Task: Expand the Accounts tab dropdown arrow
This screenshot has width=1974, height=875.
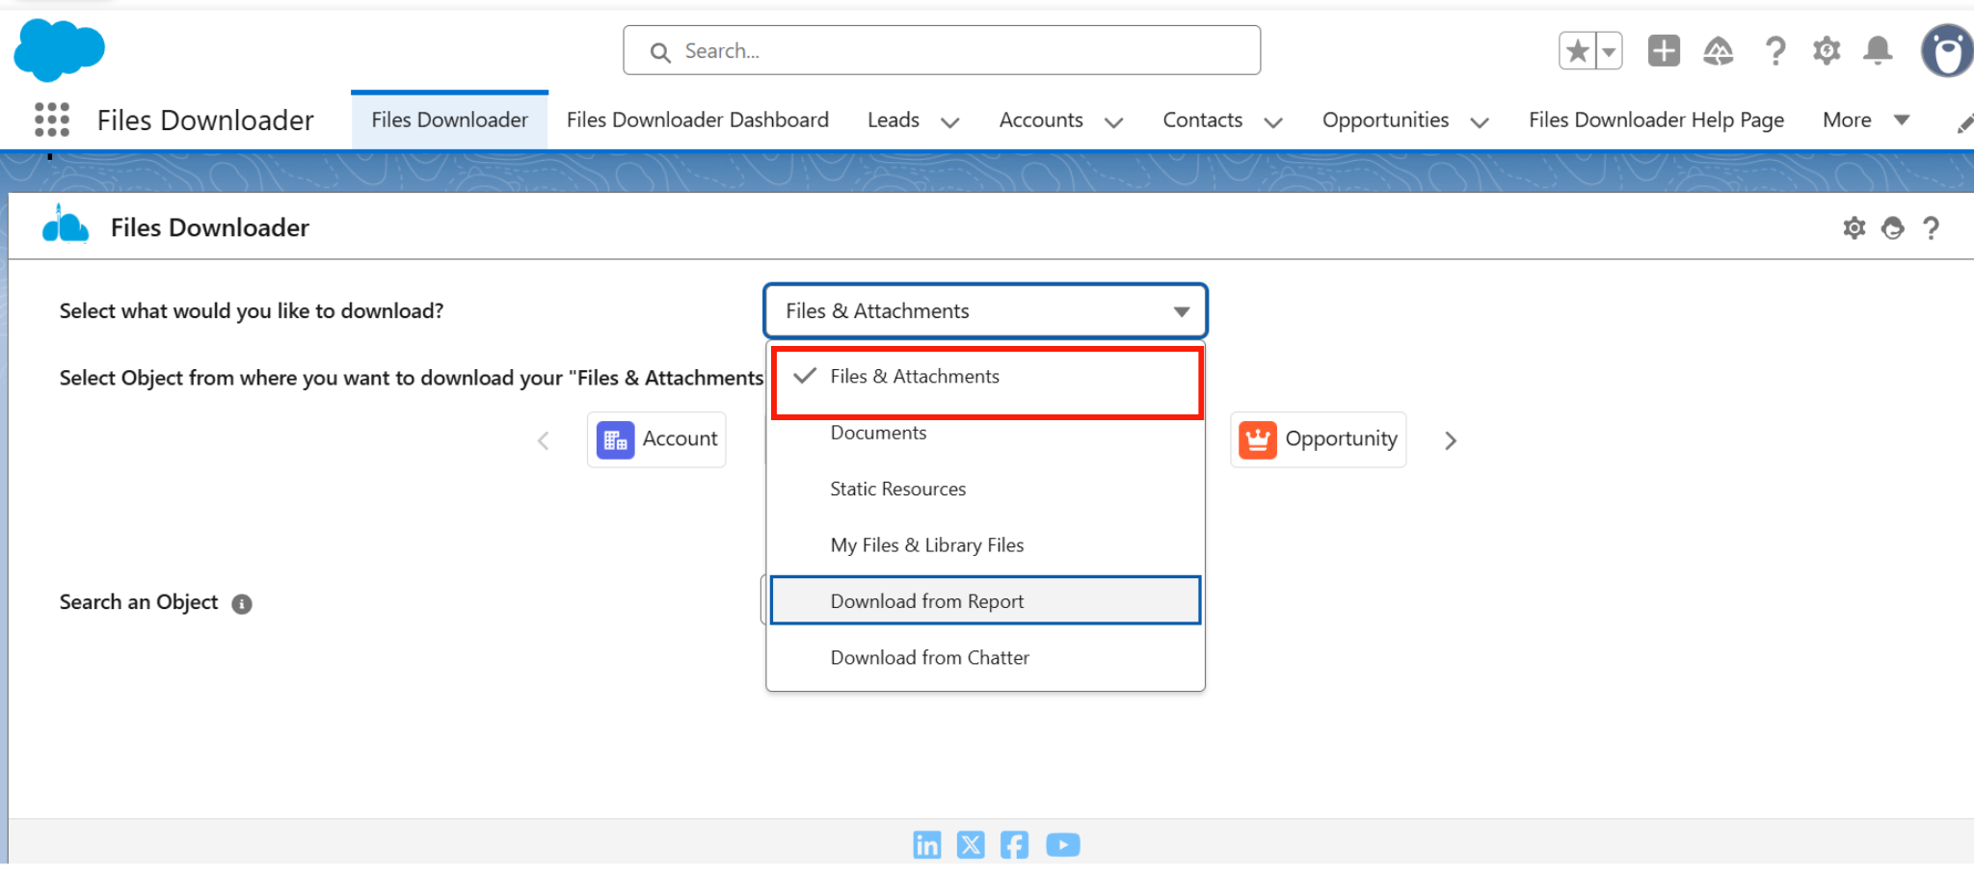Action: click(1113, 122)
